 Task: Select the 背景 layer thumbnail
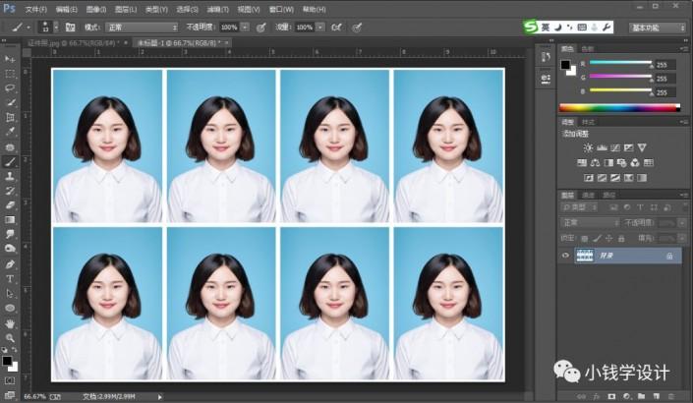584,256
